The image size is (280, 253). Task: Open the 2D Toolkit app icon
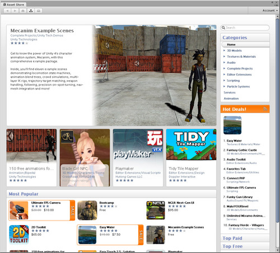pyautogui.click(x=19, y=235)
